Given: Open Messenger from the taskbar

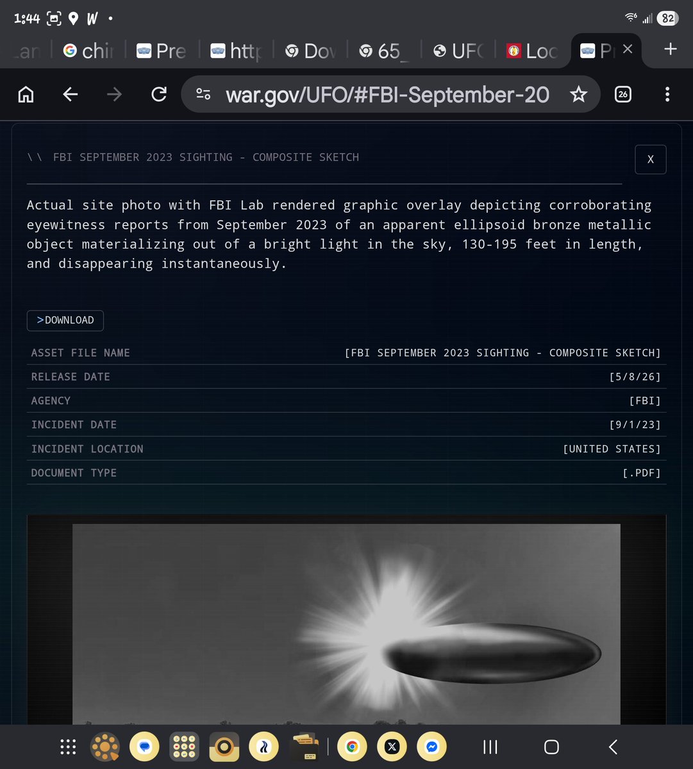Looking at the screenshot, I should [431, 747].
